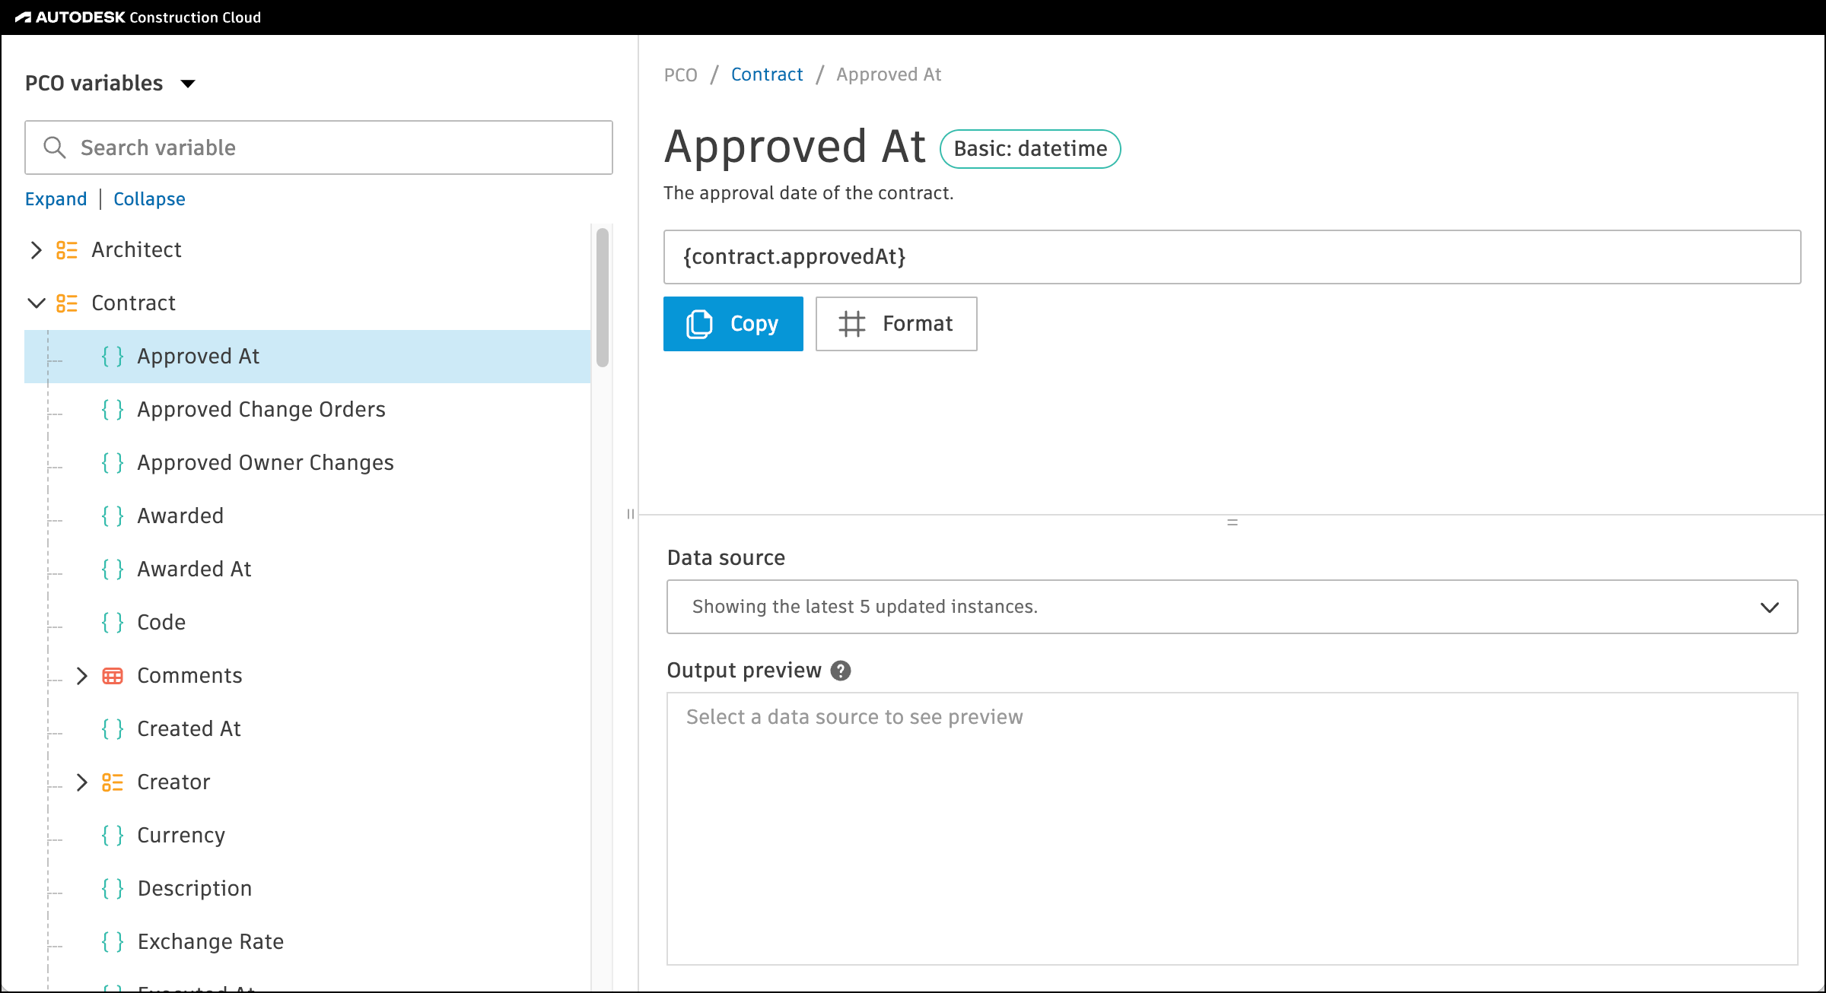Expand the Comments node arrow
The width and height of the screenshot is (1826, 993).
tap(82, 676)
